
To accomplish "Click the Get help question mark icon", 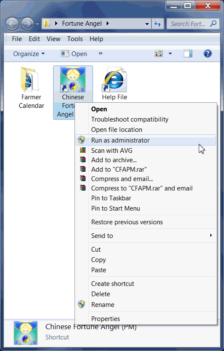I will click(207, 54).
